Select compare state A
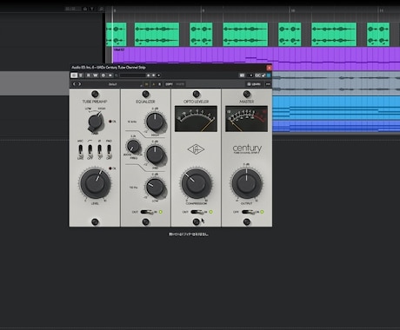This screenshot has width=400, height=330. [x=154, y=84]
